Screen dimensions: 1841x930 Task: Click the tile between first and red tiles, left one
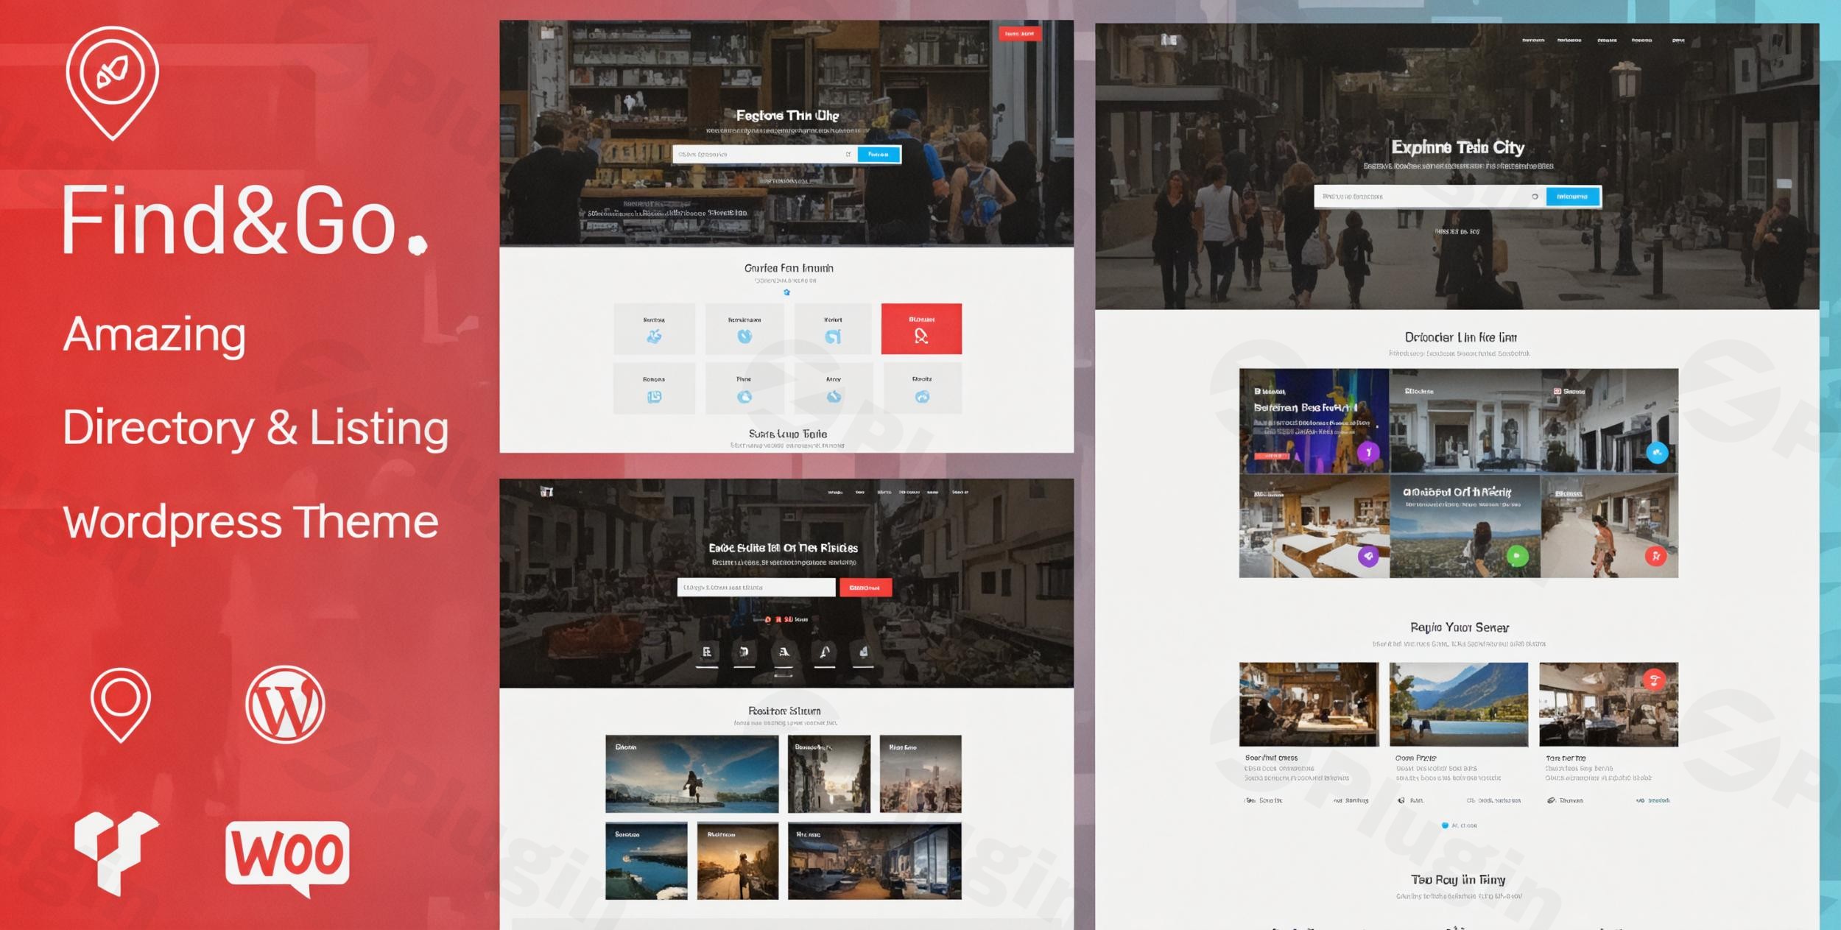pyautogui.click(x=745, y=328)
